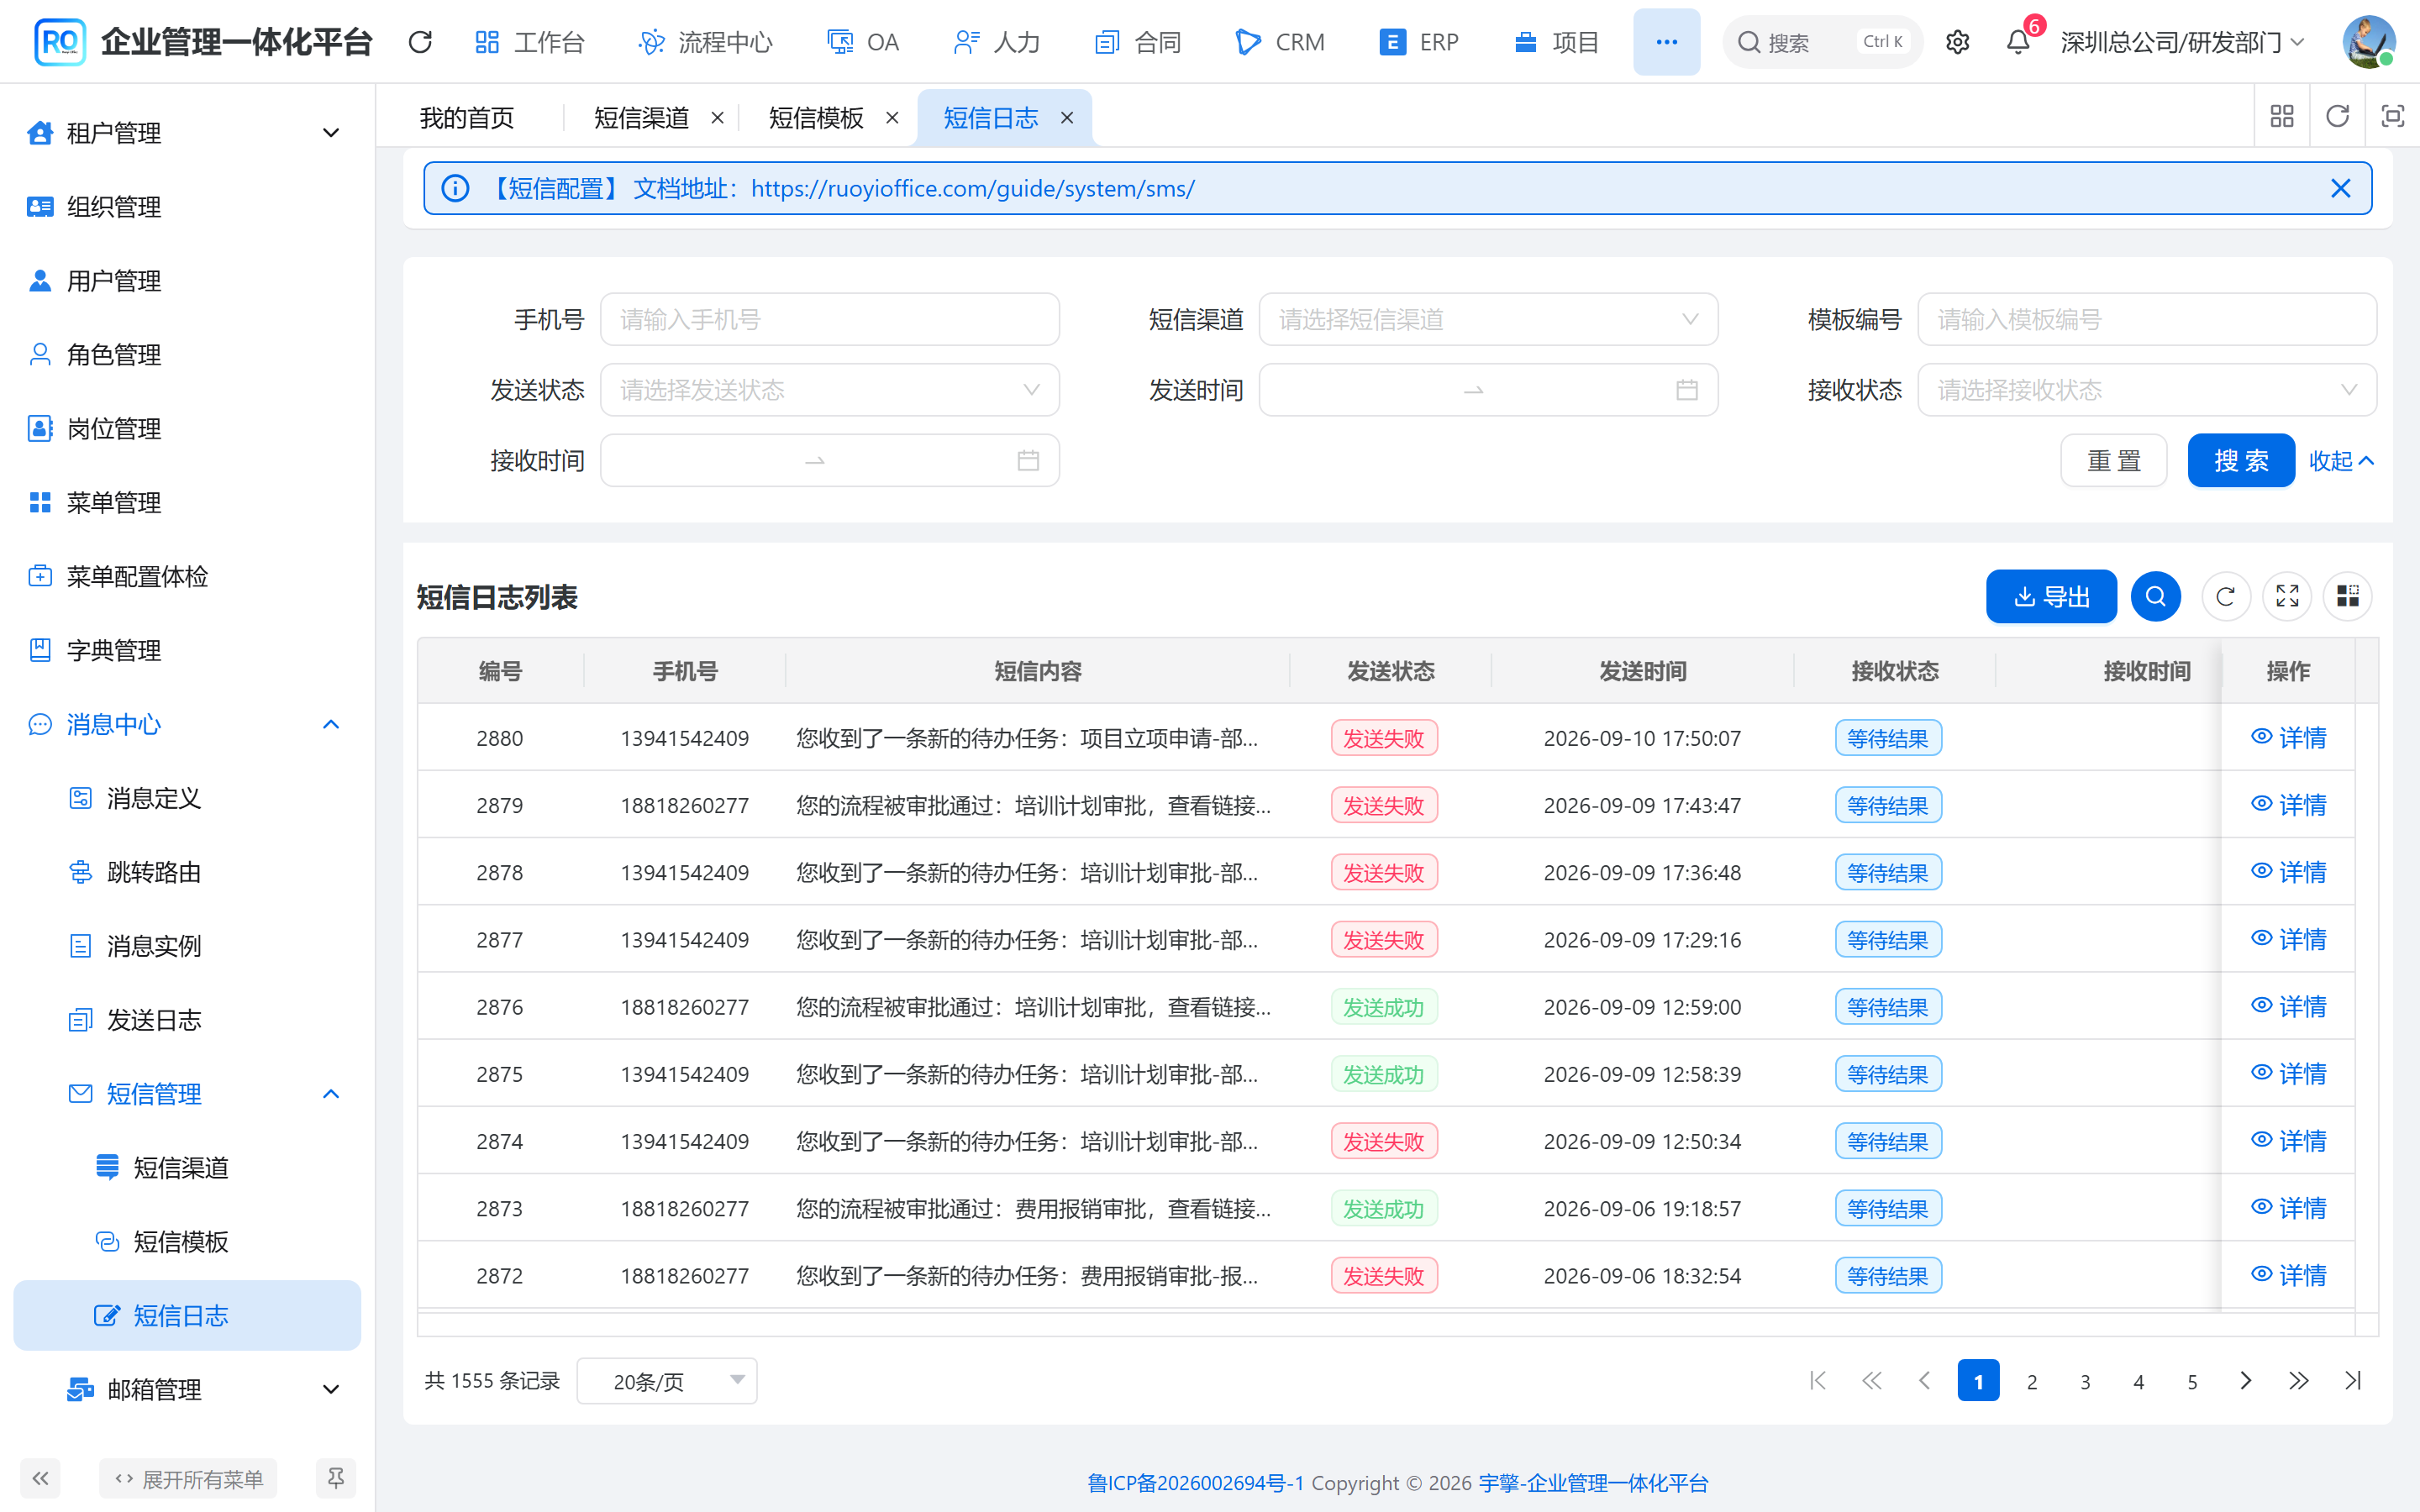Expand 租户管理 sidebar menu
The height and width of the screenshot is (1512, 2420).
(187, 133)
